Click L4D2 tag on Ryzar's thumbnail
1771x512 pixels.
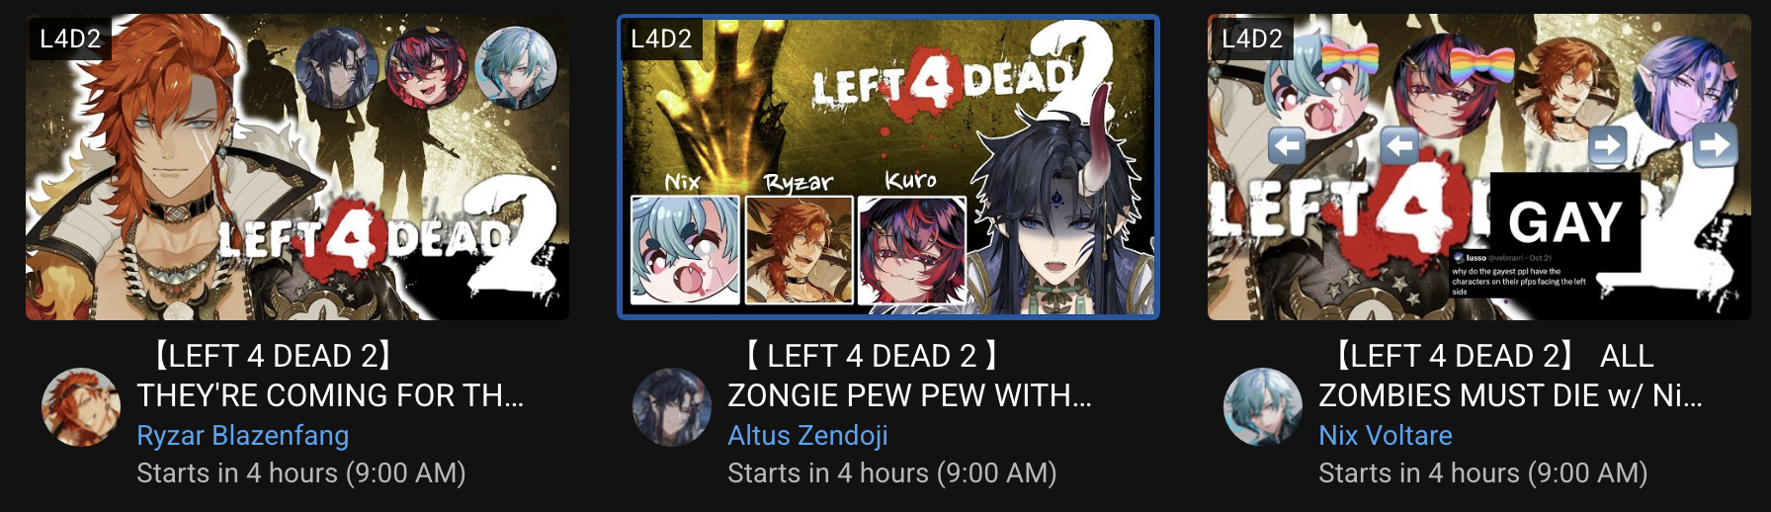click(70, 39)
